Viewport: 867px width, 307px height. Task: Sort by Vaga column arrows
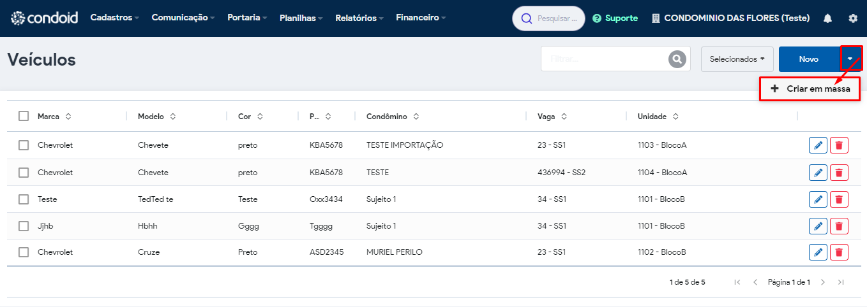click(564, 117)
